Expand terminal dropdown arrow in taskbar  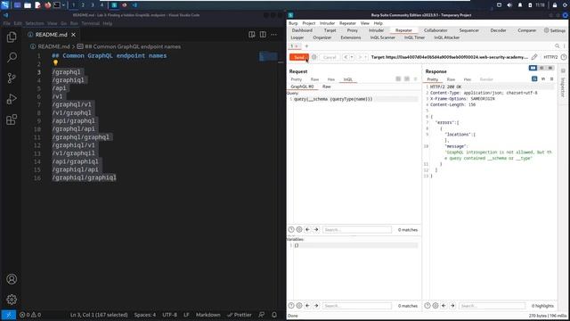click(63, 5)
